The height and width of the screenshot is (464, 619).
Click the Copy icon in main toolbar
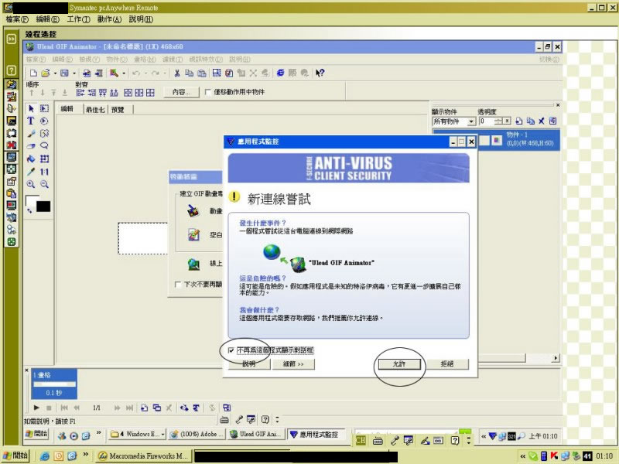[189, 73]
